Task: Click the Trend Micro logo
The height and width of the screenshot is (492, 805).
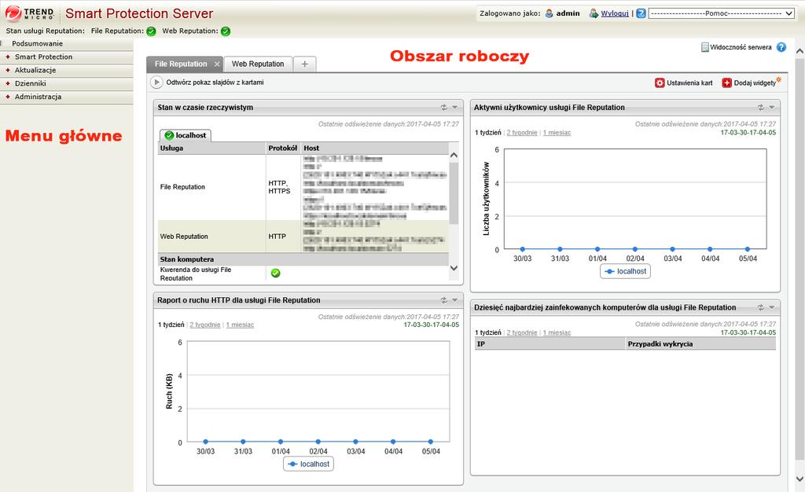Action: (30, 13)
